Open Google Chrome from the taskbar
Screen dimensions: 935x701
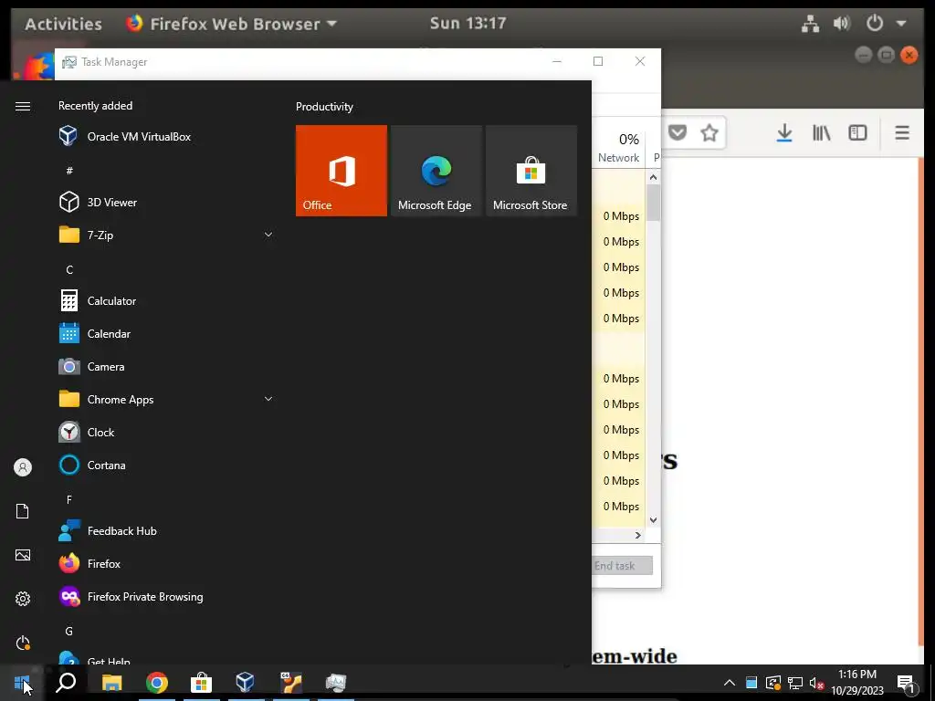(x=157, y=682)
